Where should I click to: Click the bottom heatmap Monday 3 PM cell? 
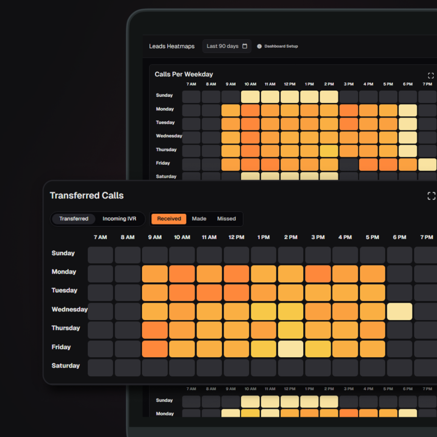tap(349, 413)
